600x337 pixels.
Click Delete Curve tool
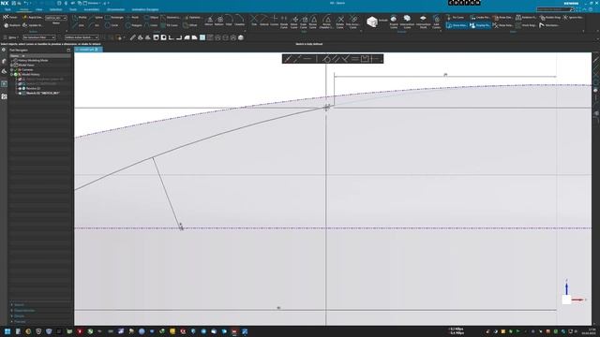(x=340, y=22)
